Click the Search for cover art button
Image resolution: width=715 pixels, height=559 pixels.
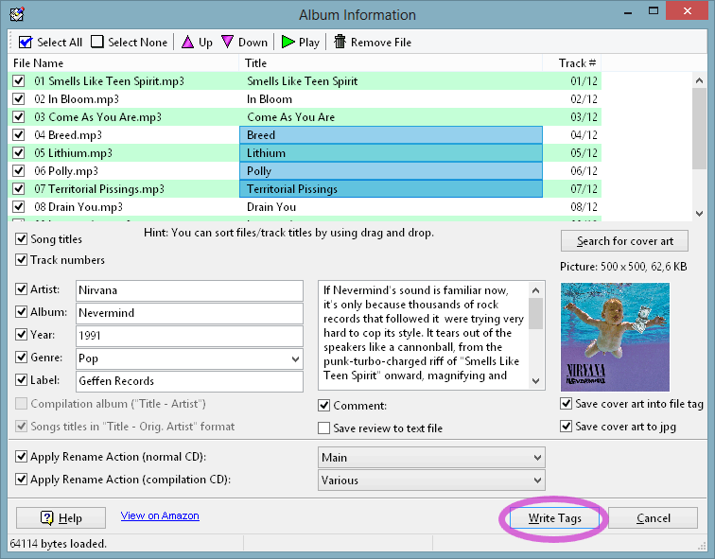pyautogui.click(x=624, y=241)
